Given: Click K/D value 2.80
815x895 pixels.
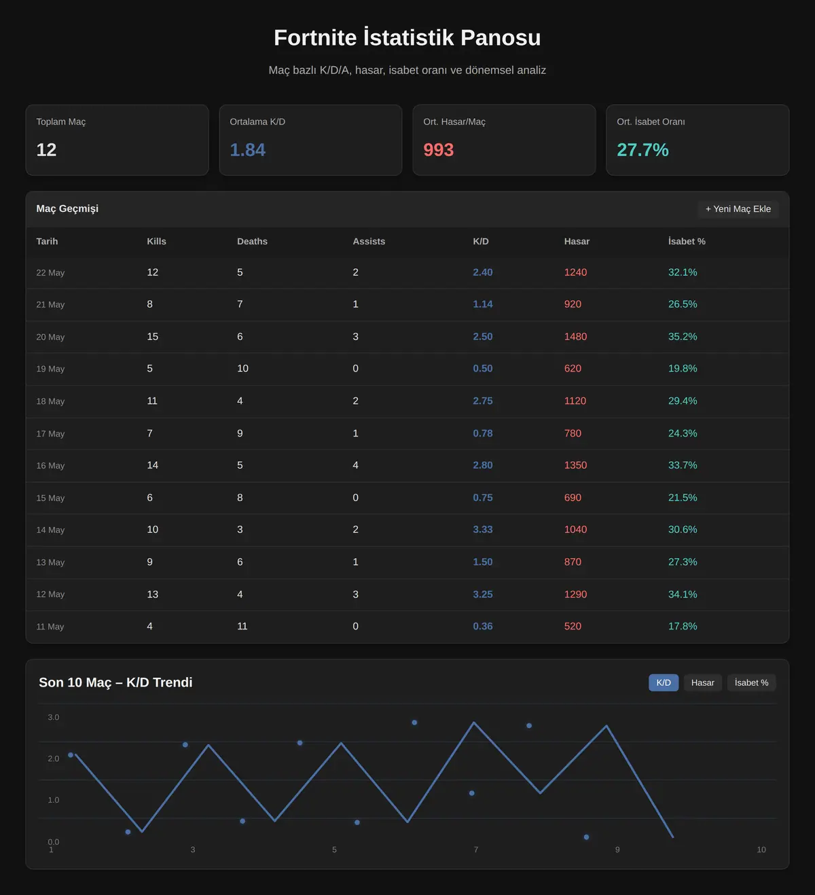Looking at the screenshot, I should pyautogui.click(x=483, y=465).
